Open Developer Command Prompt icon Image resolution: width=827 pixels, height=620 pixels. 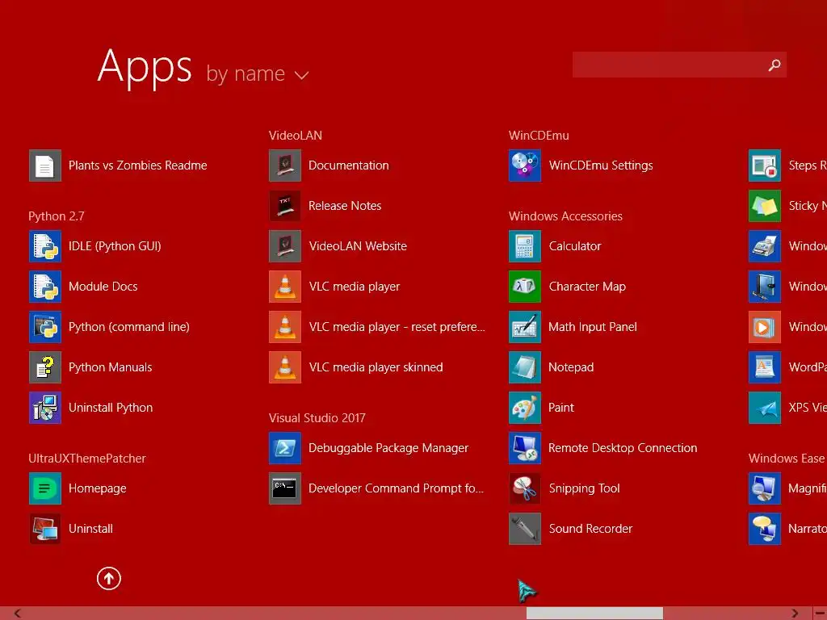point(285,488)
